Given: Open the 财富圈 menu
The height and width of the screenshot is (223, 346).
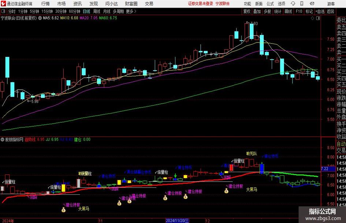Looking at the screenshot, I should [x=131, y=4].
